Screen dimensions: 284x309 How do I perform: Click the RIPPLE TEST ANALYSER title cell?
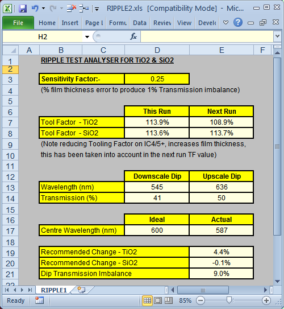click(x=107, y=60)
